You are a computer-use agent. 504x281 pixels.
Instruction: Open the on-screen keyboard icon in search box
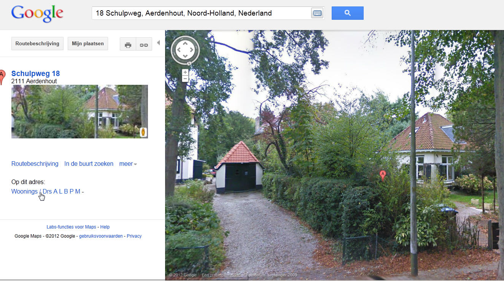click(317, 13)
